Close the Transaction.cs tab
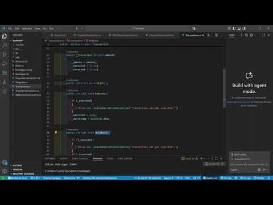The width and height of the screenshot is (273, 205). click(x=203, y=35)
